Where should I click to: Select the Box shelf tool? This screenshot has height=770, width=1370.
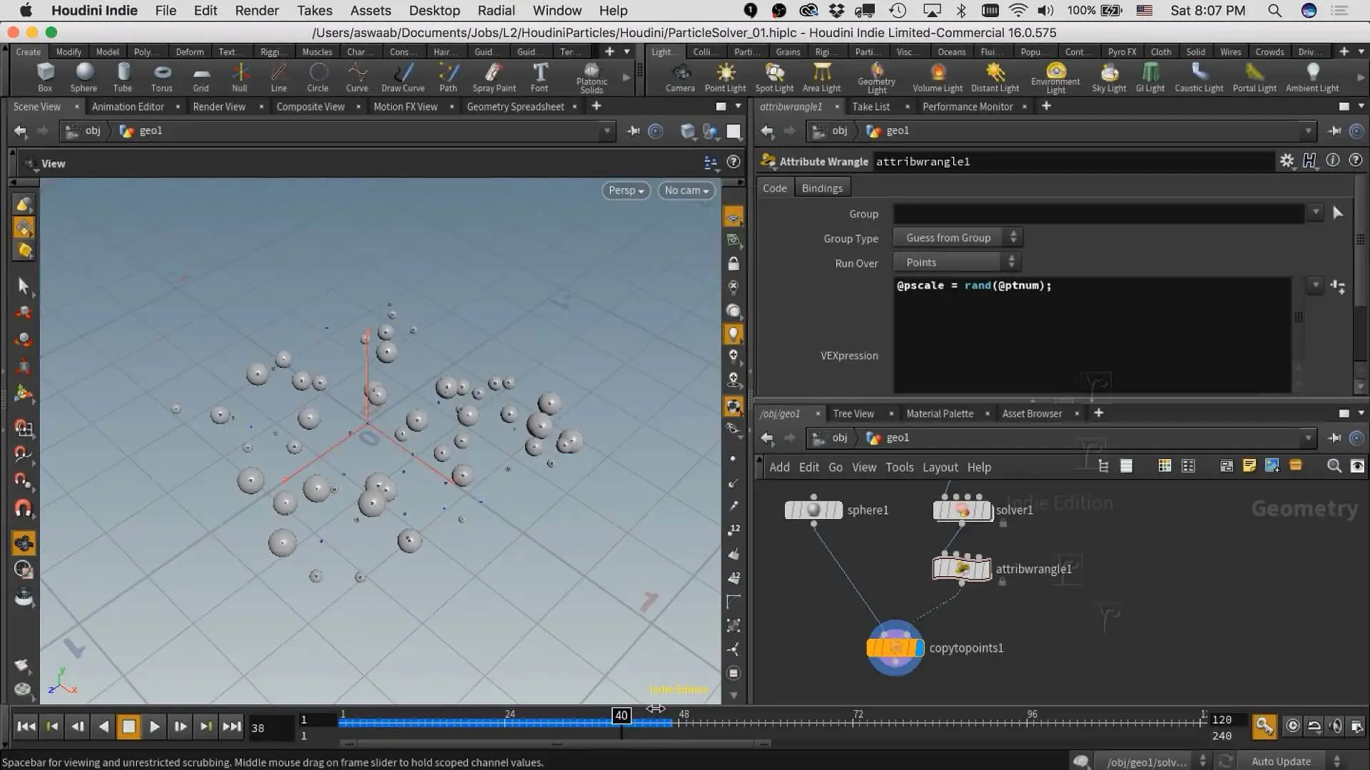(x=45, y=77)
